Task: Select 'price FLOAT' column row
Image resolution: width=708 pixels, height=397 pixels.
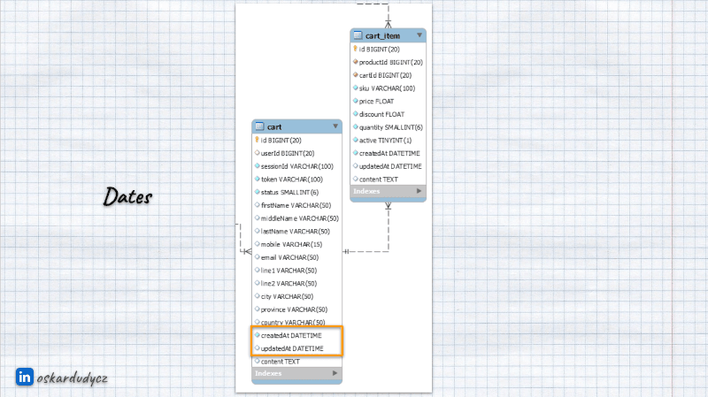Action: point(388,102)
